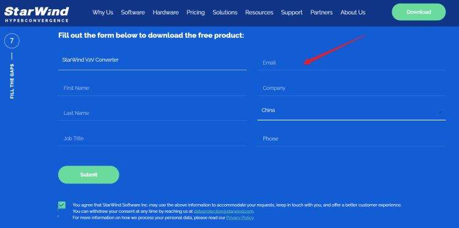459x228 pixels.
Task: Focus the Phone input field
Action: coord(351,139)
